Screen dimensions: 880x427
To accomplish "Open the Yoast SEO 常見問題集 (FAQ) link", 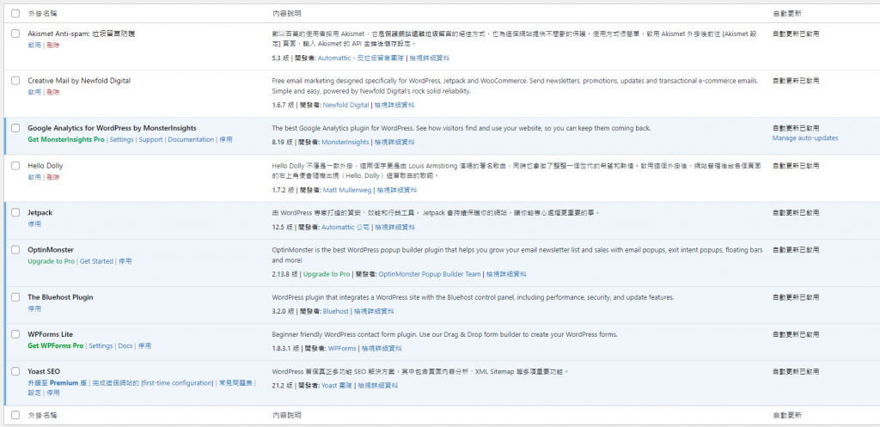I will (236, 383).
